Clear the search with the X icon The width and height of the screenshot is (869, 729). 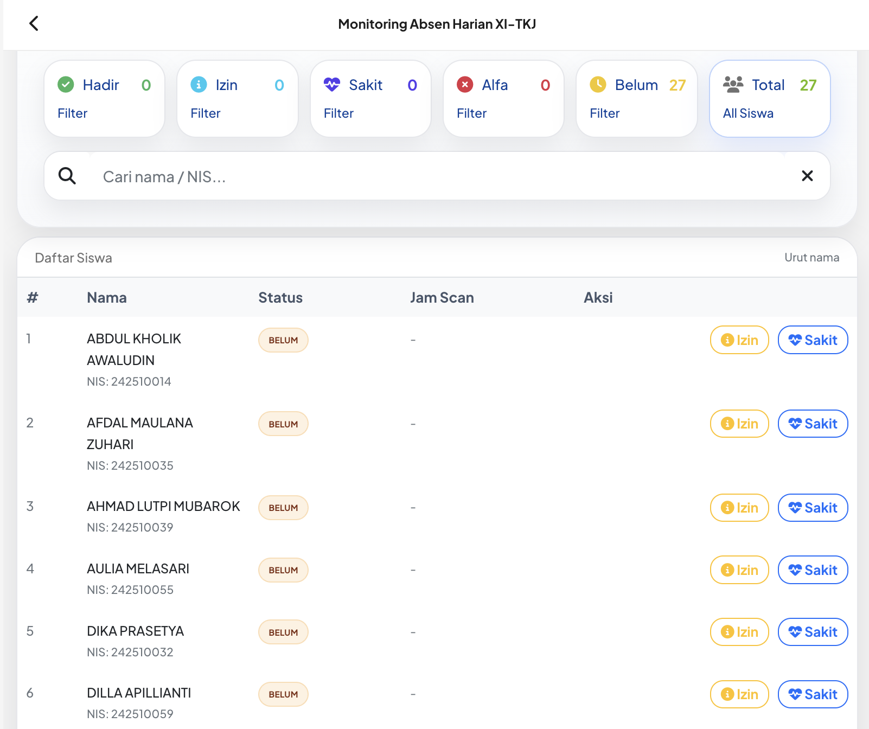coord(807,176)
